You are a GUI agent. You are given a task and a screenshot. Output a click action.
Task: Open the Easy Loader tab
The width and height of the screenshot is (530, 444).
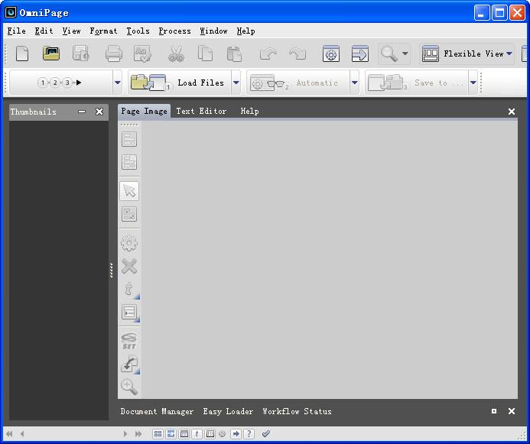coord(228,411)
